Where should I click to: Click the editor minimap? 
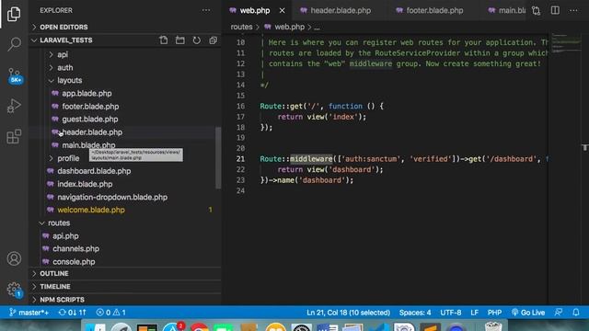(x=566, y=43)
